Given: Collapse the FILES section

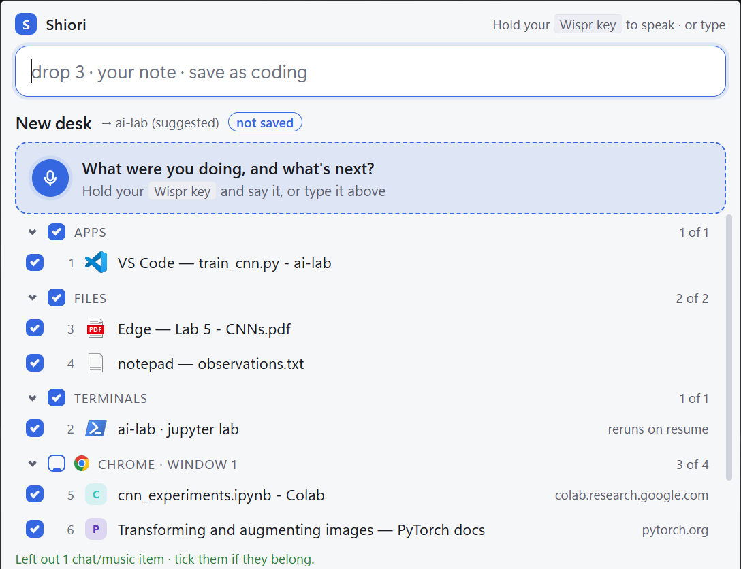Looking at the screenshot, I should (x=32, y=298).
